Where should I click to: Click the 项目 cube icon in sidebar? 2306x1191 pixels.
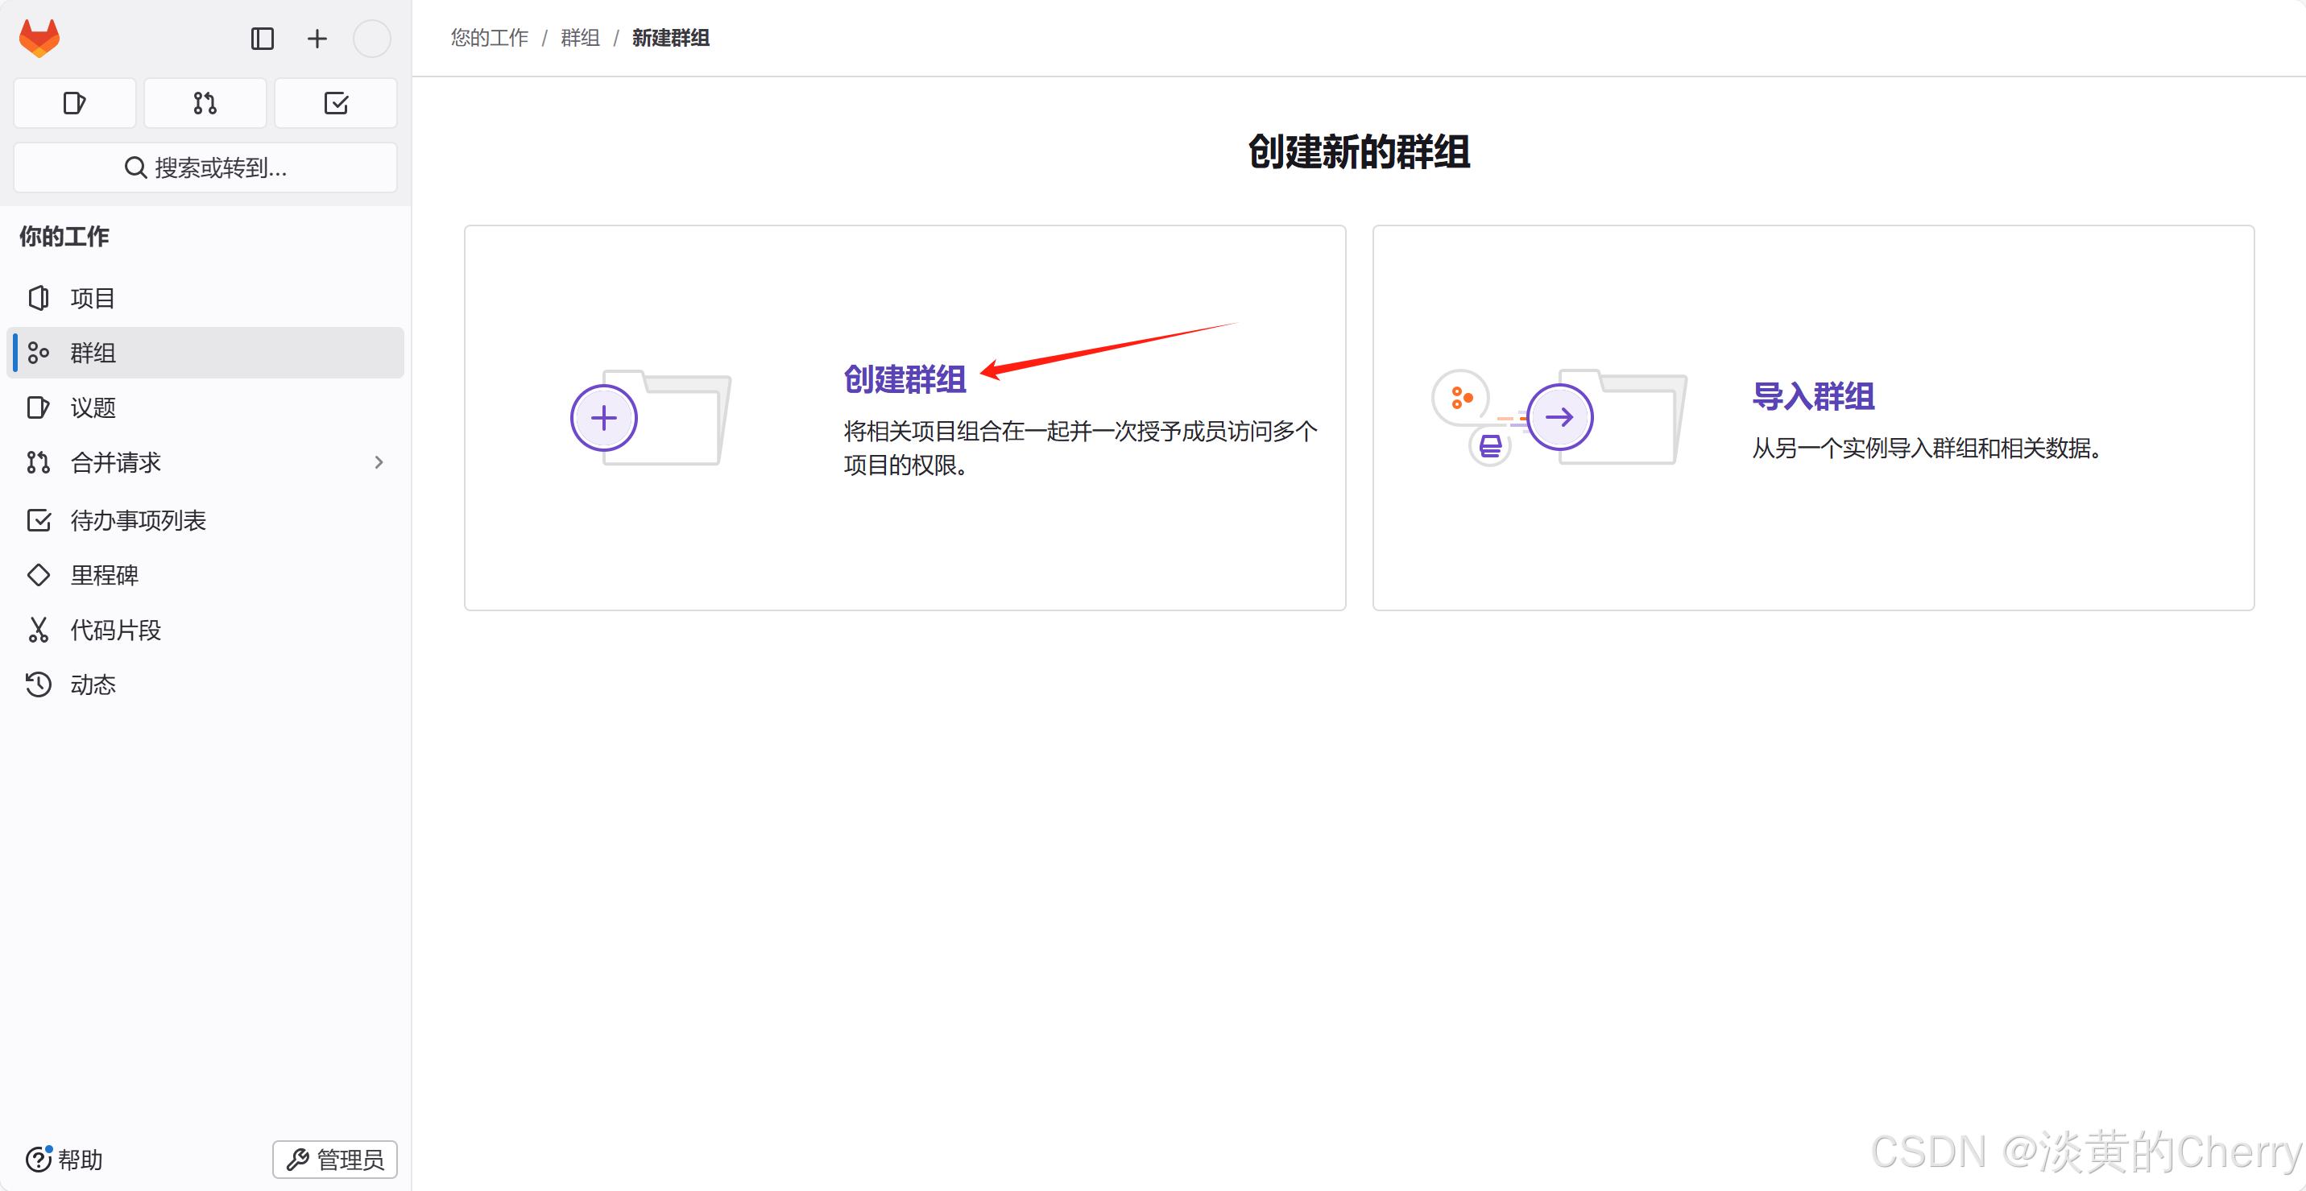click(x=39, y=298)
